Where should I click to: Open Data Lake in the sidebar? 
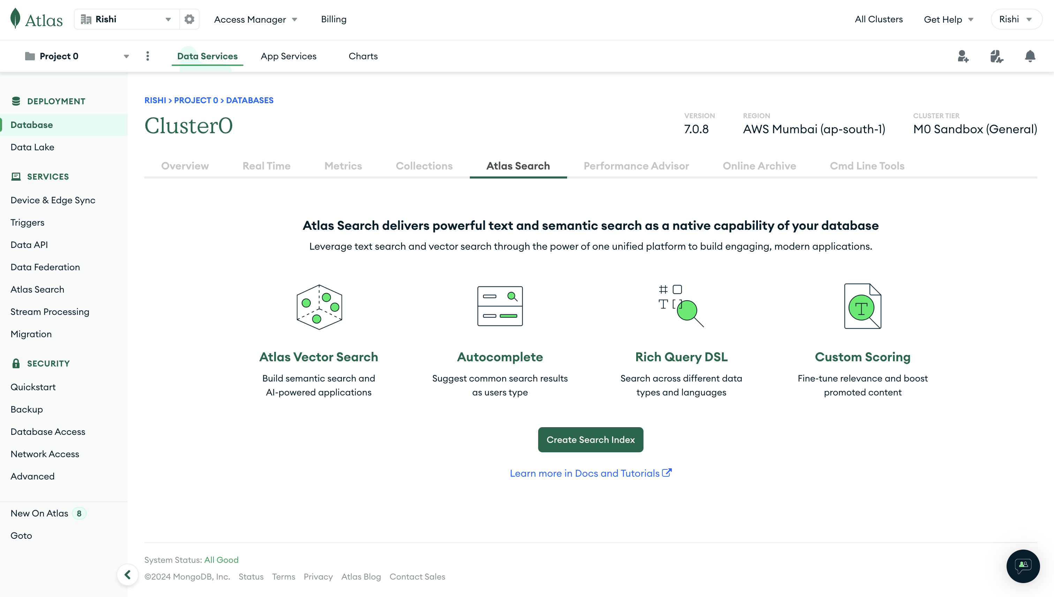click(x=32, y=147)
